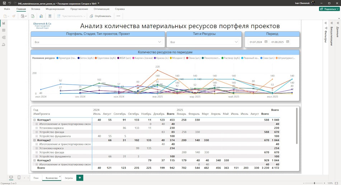The image size is (341, 185).
Task: Collapse the Коттедж1 row in the matrix
Action: [x=34, y=120]
